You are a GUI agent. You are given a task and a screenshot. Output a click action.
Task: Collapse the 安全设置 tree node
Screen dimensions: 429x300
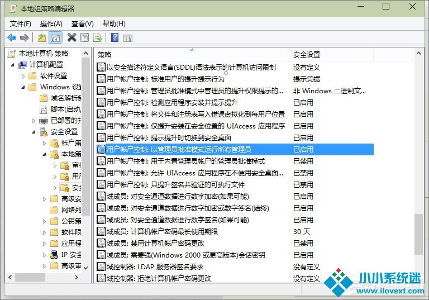[34, 132]
